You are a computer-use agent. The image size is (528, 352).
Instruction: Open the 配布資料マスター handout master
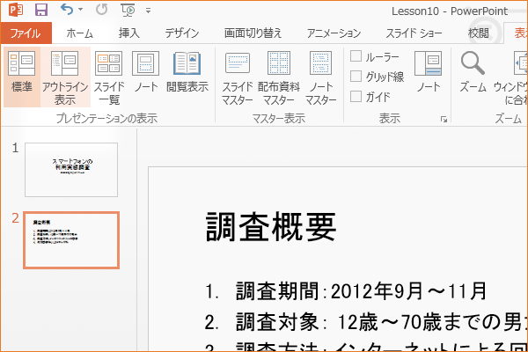[x=279, y=77]
